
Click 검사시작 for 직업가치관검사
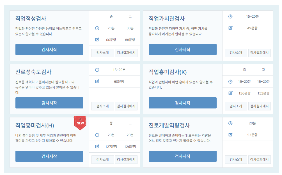pyautogui.click(x=183, y=49)
